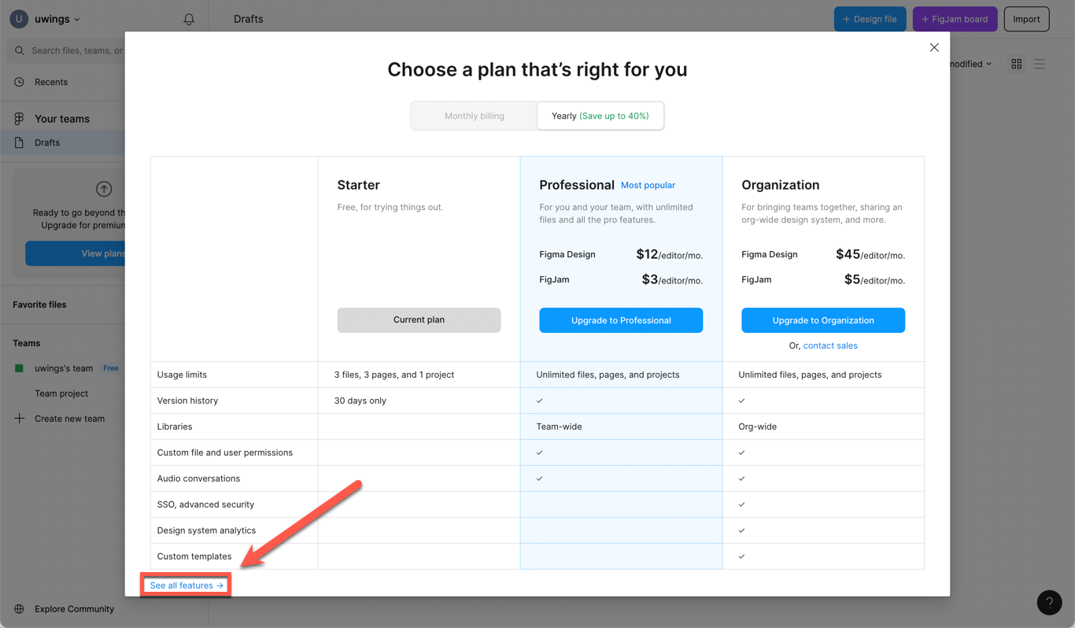Open the last modified sort dropdown
This screenshot has height=628, width=1075.
(x=970, y=64)
